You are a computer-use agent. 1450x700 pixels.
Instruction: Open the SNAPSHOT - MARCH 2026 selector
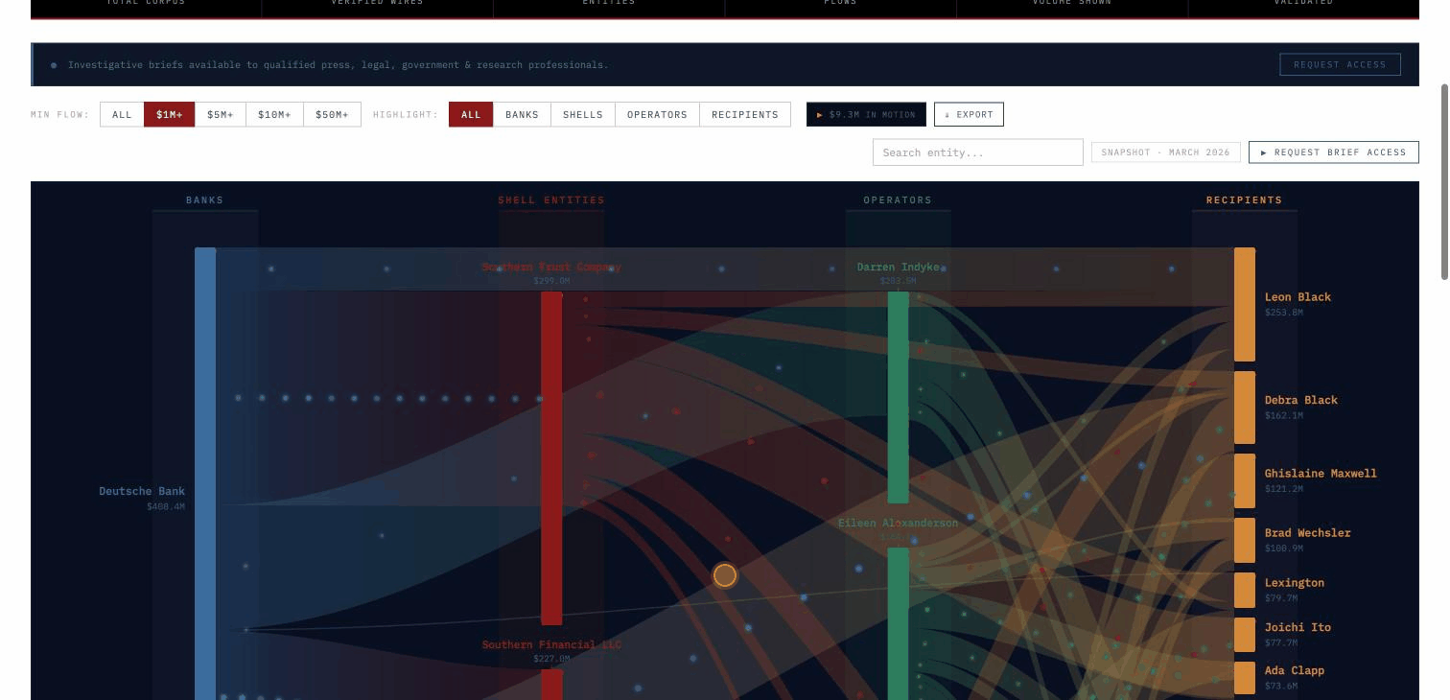click(1164, 152)
